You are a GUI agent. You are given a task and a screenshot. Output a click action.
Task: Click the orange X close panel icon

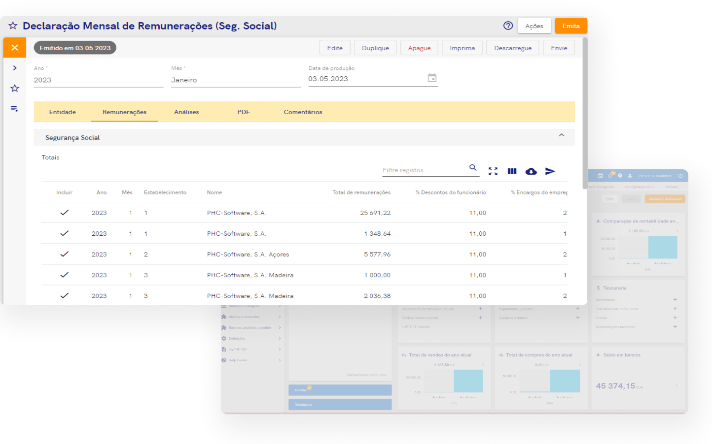click(15, 48)
